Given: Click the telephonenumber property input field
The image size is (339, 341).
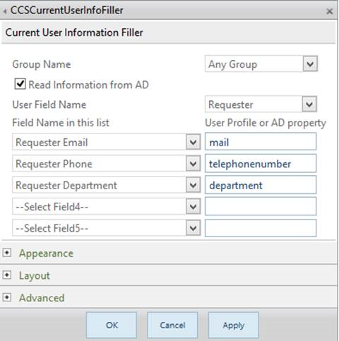Looking at the screenshot, I should pyautogui.click(x=261, y=163).
